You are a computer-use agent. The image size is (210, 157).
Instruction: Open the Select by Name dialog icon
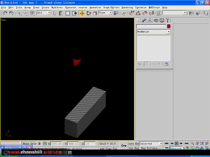point(61,13)
